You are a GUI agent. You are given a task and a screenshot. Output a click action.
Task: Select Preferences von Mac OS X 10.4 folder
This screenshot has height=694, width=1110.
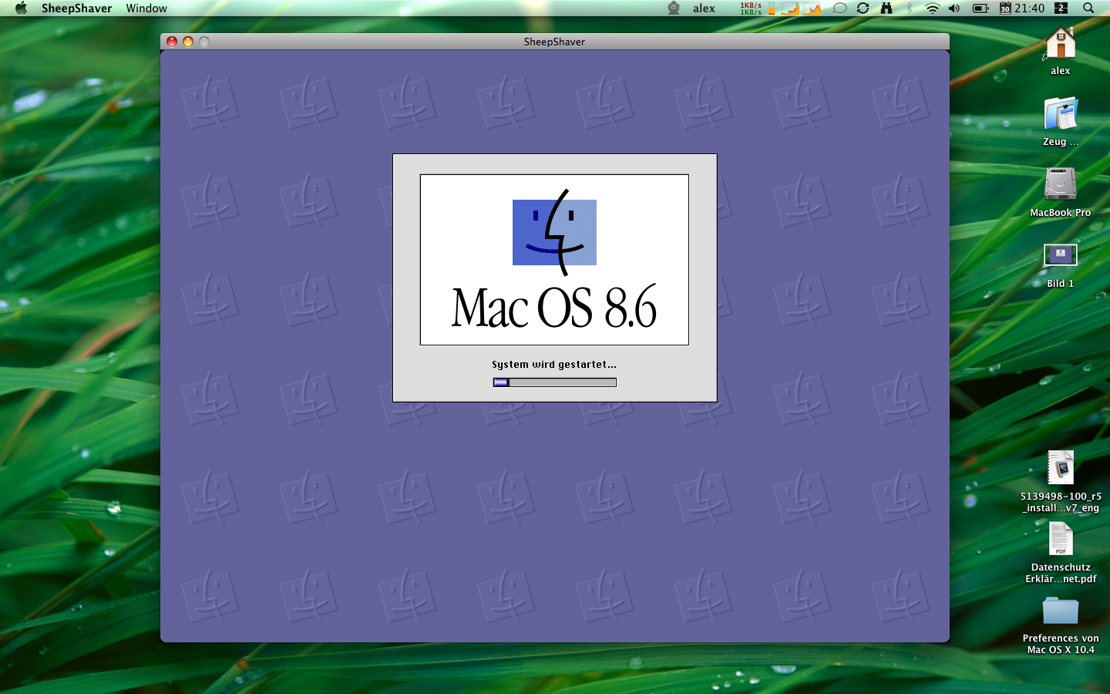click(x=1061, y=611)
